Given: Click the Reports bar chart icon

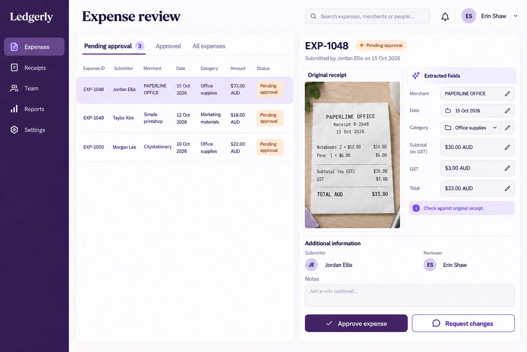Looking at the screenshot, I should tap(14, 109).
